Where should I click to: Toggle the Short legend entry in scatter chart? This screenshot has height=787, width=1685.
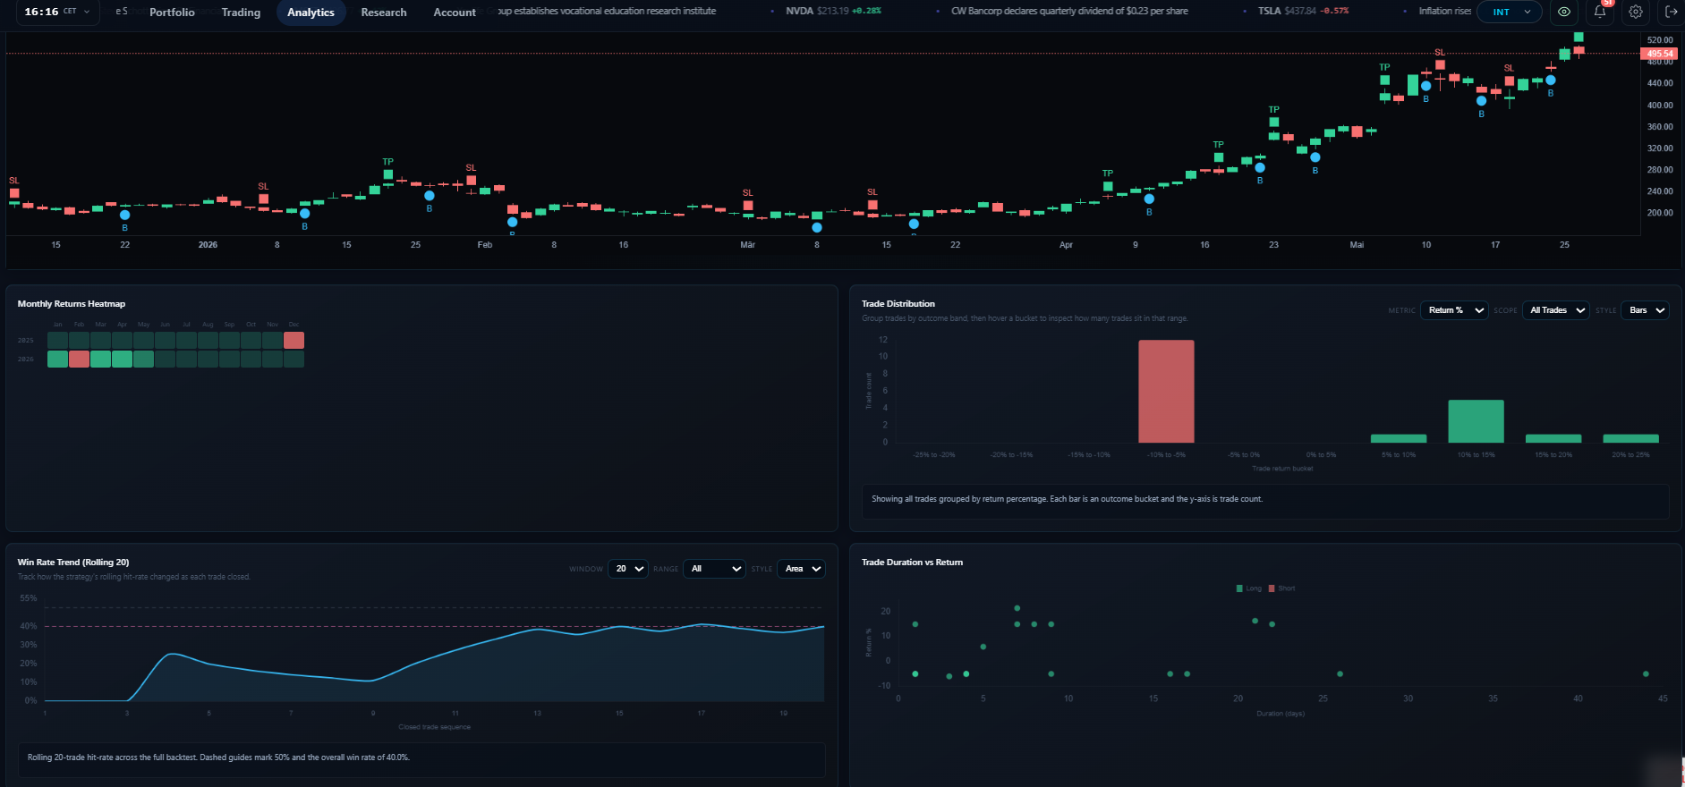(1281, 588)
